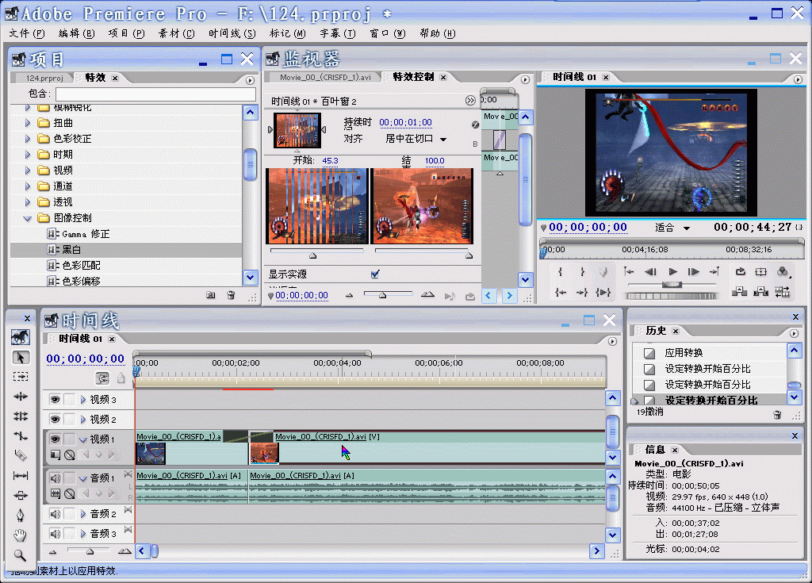Select the Slide tool

point(20,496)
